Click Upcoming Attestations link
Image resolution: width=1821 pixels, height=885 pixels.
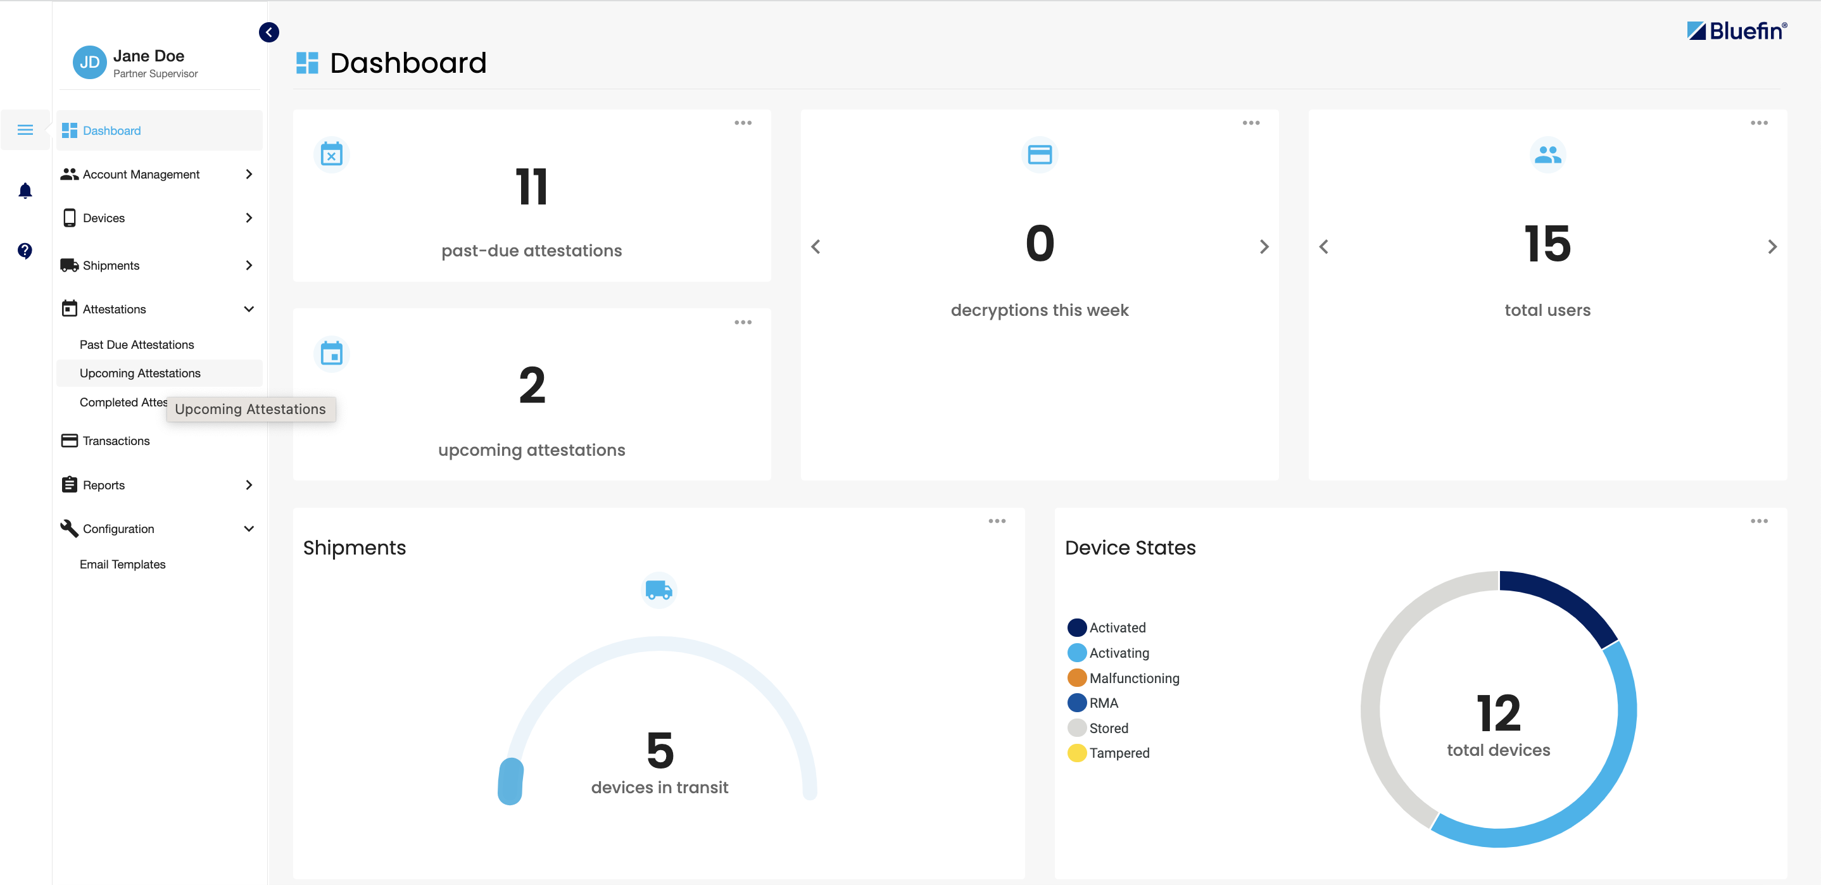[140, 372]
